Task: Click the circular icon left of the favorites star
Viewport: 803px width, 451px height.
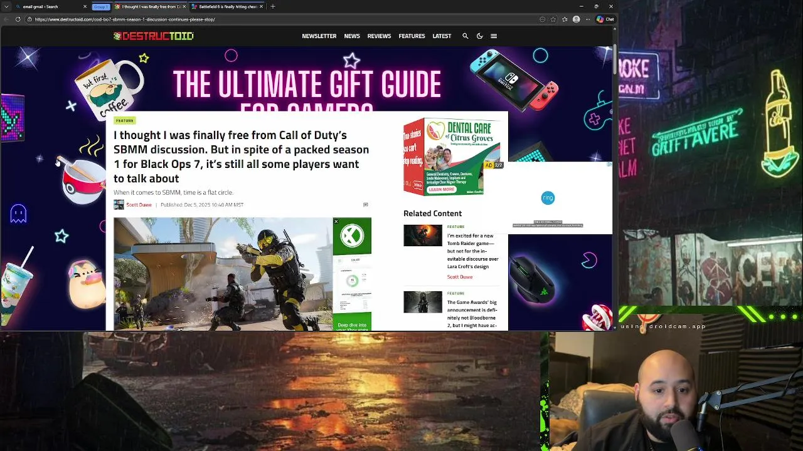Action: (x=543, y=19)
